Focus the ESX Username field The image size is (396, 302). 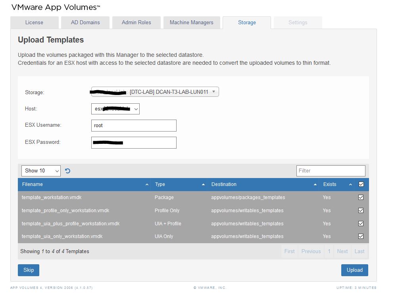tap(134, 126)
